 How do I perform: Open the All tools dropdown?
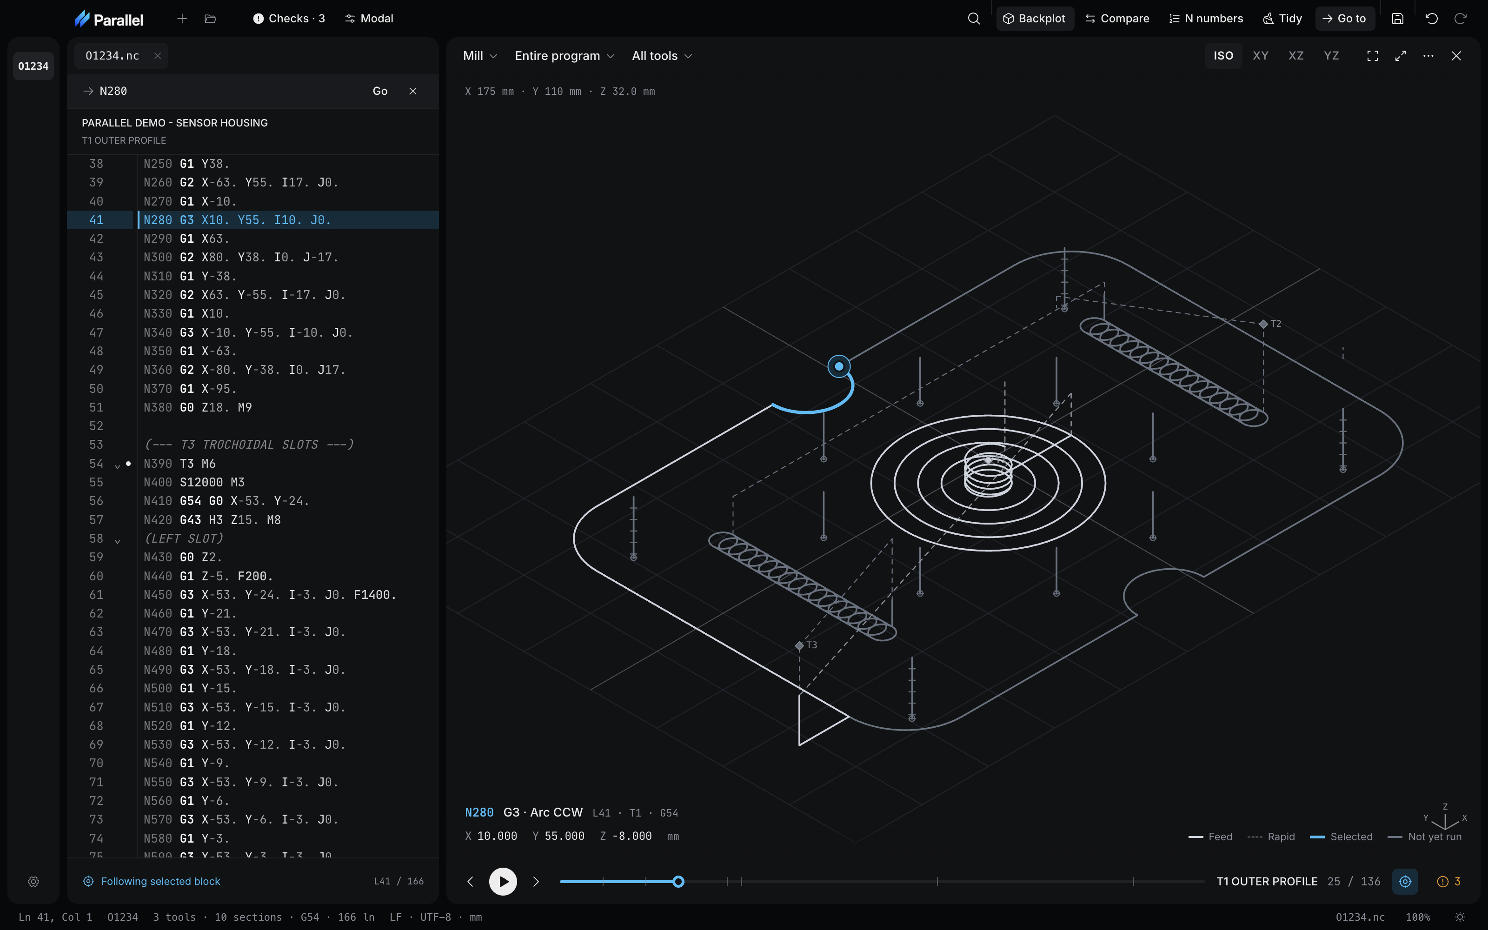[662, 56]
